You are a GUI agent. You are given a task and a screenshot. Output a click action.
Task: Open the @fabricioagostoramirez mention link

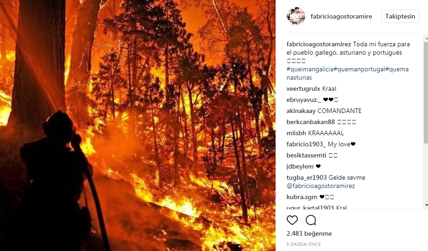(x=321, y=186)
